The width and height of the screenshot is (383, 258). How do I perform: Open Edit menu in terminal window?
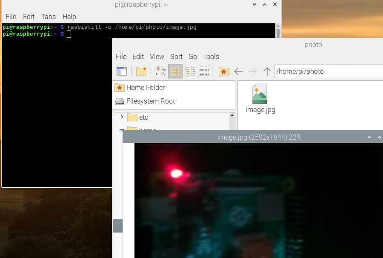[29, 17]
